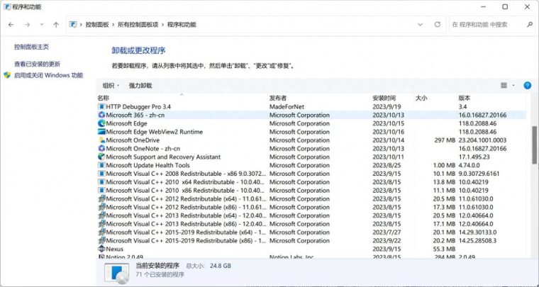Select the 55.3 MB size for Nexus
Image resolution: width=539 pixels, height=287 pixels.
[x=444, y=249]
